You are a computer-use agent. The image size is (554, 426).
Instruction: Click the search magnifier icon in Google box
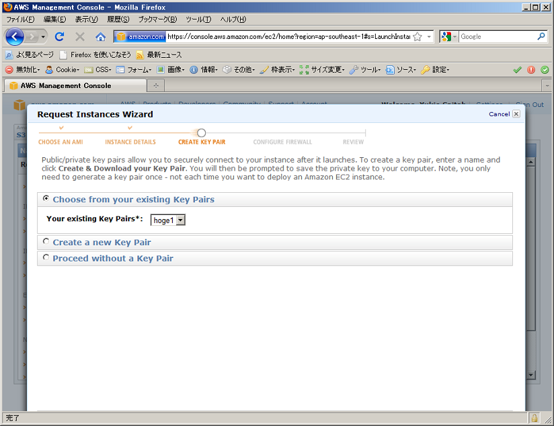tap(541, 36)
